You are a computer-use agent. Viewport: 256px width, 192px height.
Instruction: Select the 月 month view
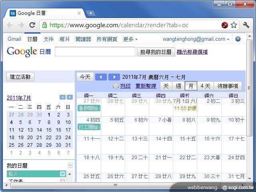point(191,86)
